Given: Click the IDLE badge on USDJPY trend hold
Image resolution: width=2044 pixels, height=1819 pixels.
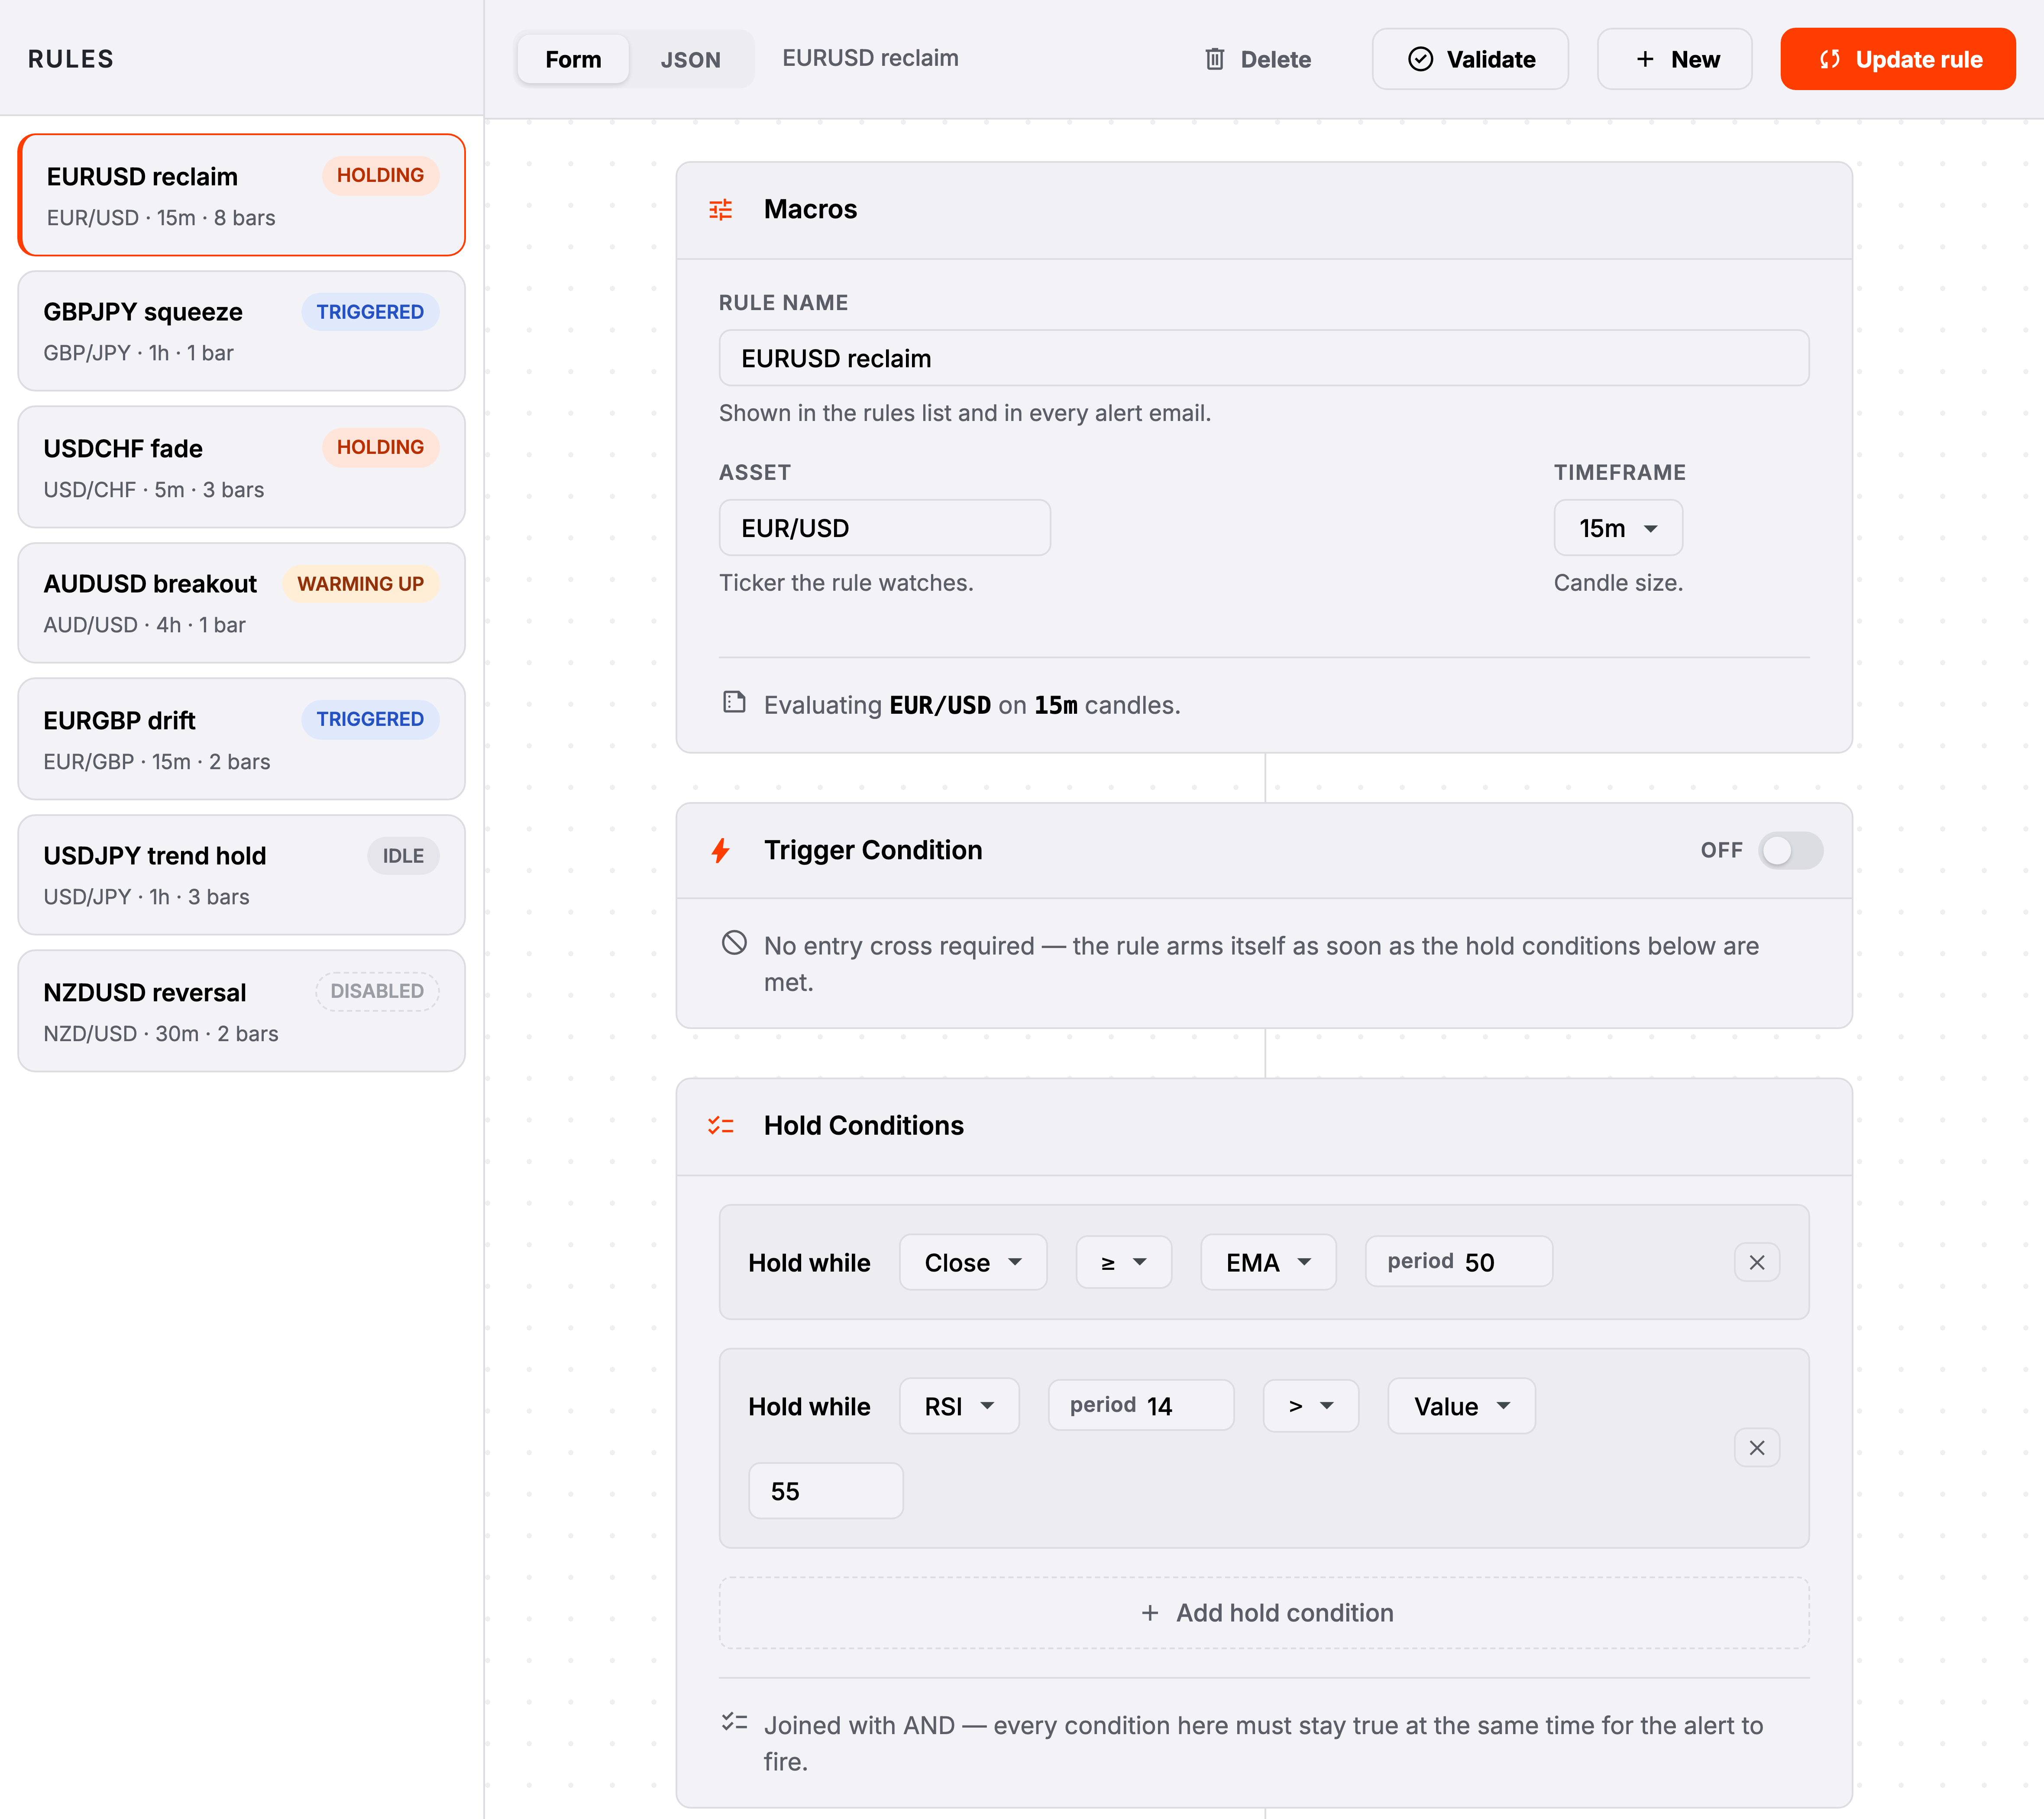Looking at the screenshot, I should click(x=403, y=855).
